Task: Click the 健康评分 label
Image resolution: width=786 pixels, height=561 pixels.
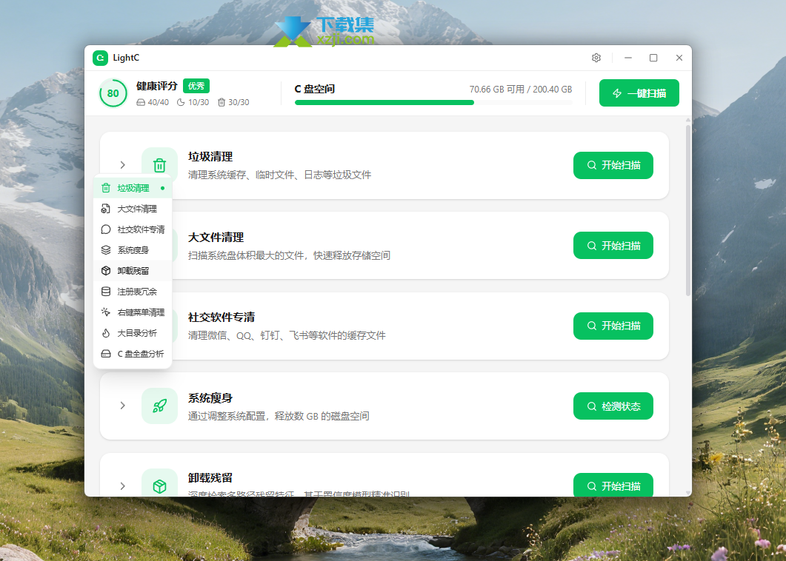Action: pos(157,86)
